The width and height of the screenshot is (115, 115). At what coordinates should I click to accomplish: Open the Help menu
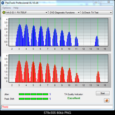(16, 8)
